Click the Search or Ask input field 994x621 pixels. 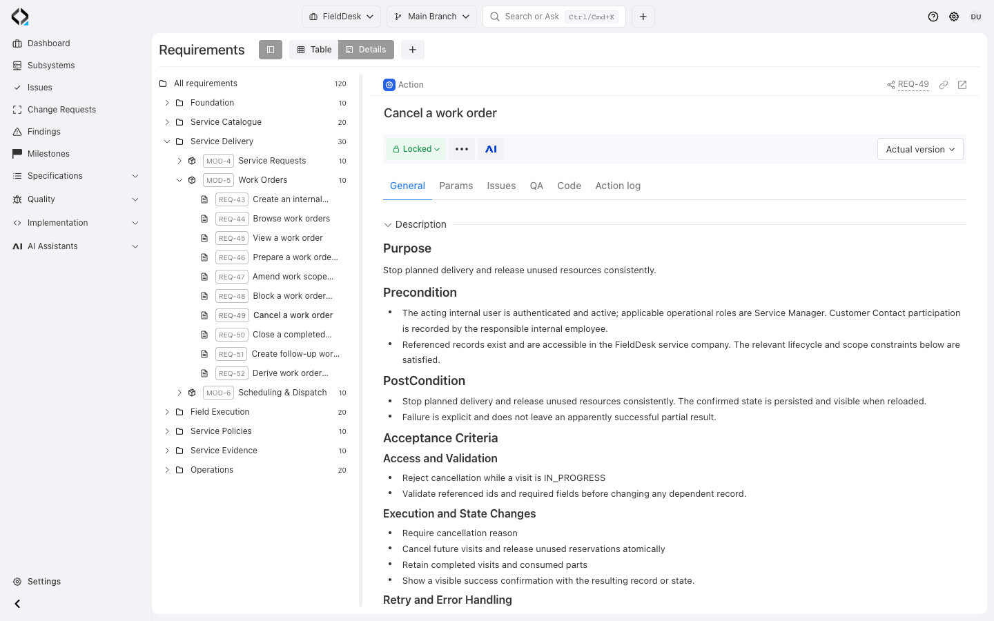pos(554,17)
